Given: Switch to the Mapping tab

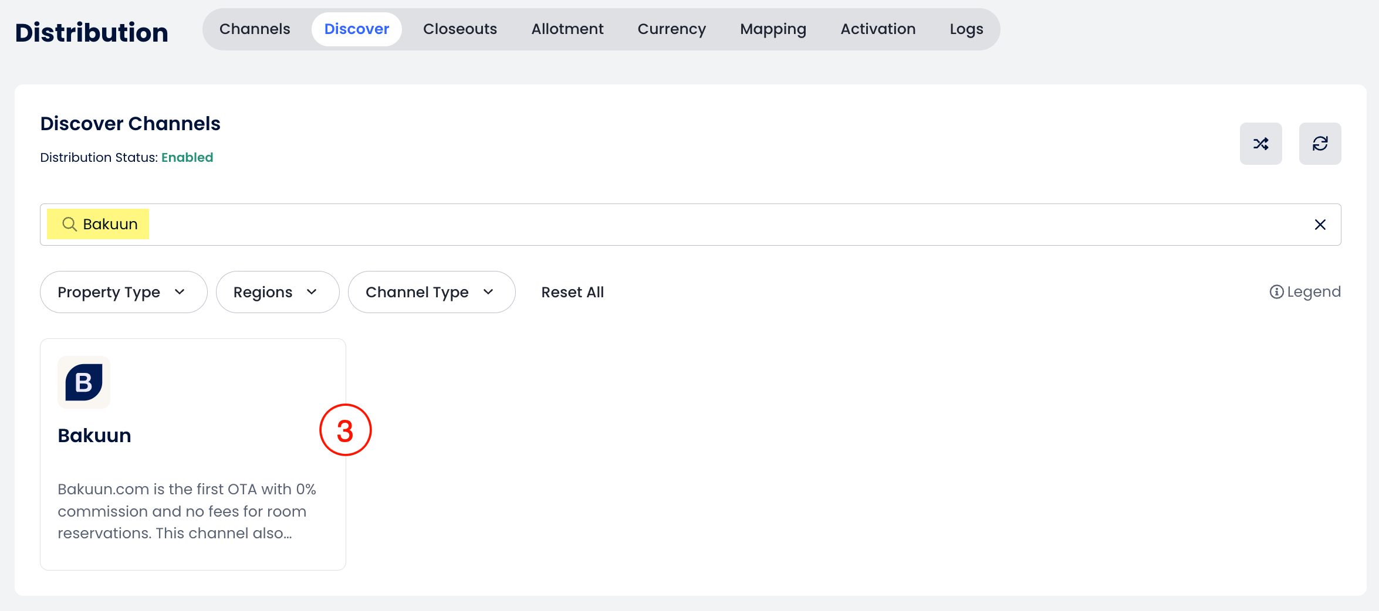Looking at the screenshot, I should 773,29.
